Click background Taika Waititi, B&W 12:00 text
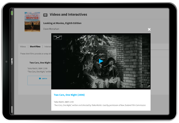 pyautogui.click(x=37, y=68)
